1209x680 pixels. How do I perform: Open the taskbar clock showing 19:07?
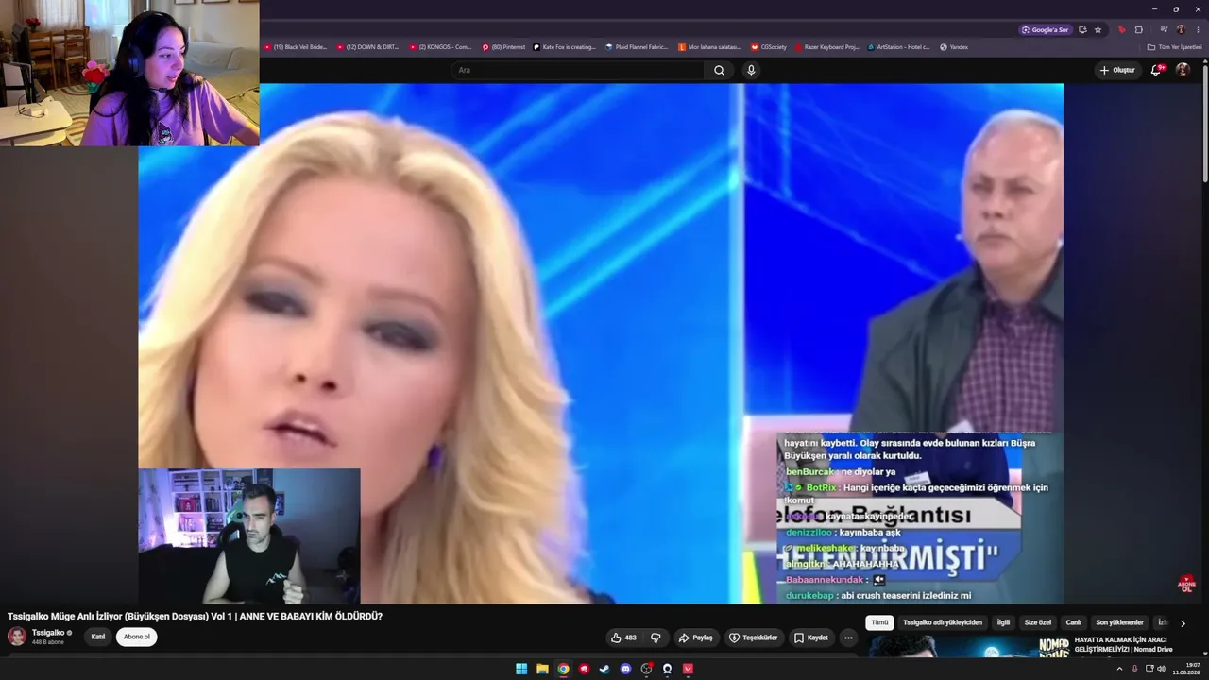1185,669
